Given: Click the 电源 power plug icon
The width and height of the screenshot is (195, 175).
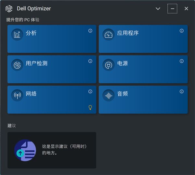Looking at the screenshot, I should click(108, 65).
